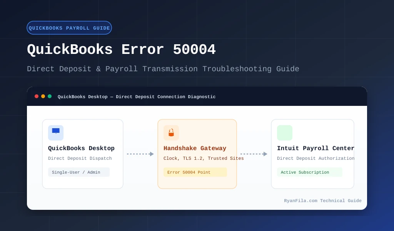Click the Direct Deposit & Payroll Transmission subtitle
The width and height of the screenshot is (394, 231).
[163, 69]
